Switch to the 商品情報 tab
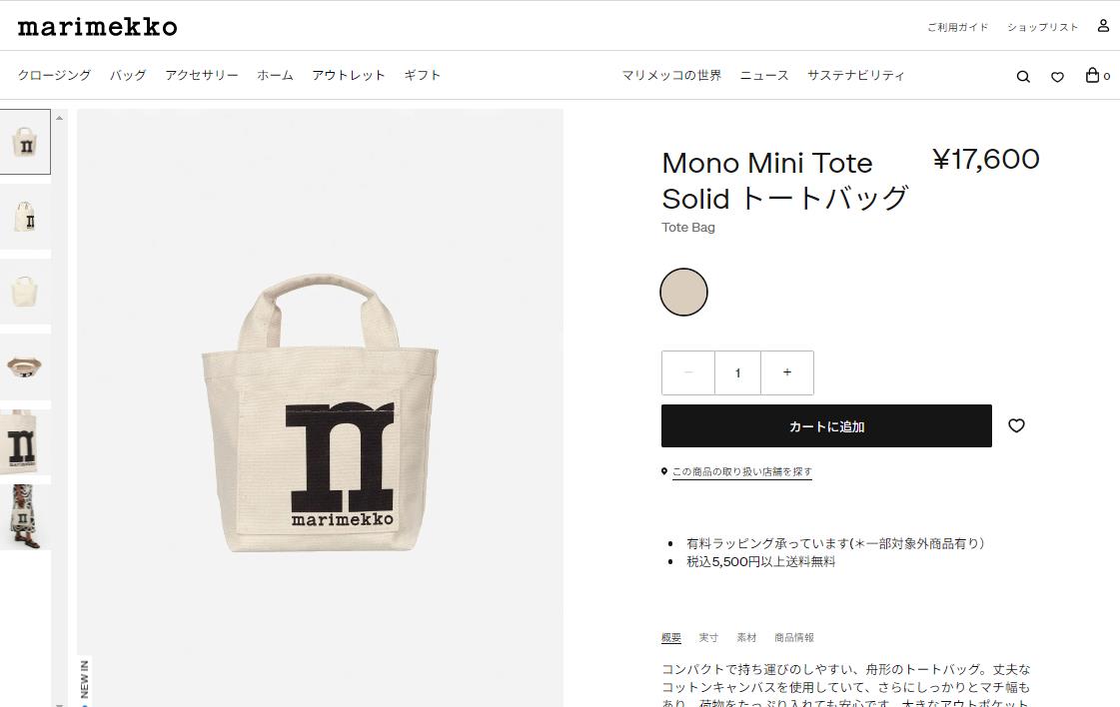The height and width of the screenshot is (707, 1120). (794, 637)
